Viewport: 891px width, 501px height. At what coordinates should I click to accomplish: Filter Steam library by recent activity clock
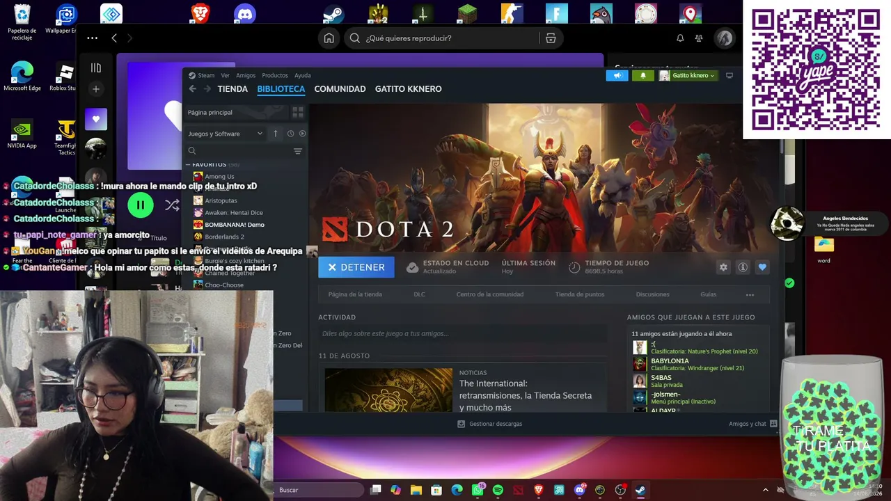[290, 134]
